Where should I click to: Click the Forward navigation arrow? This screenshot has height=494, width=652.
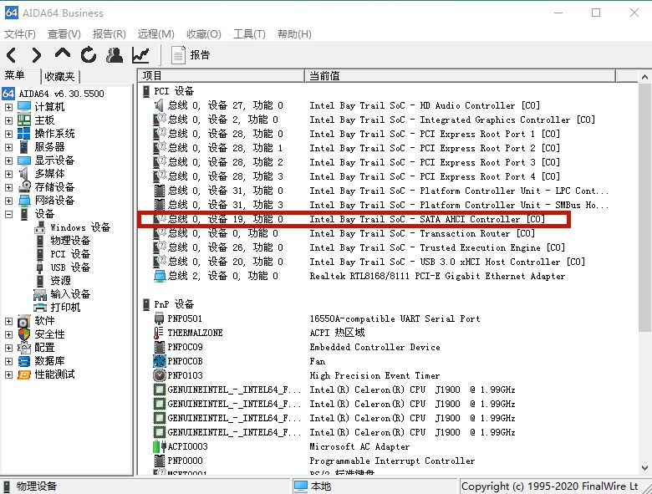pyautogui.click(x=37, y=55)
